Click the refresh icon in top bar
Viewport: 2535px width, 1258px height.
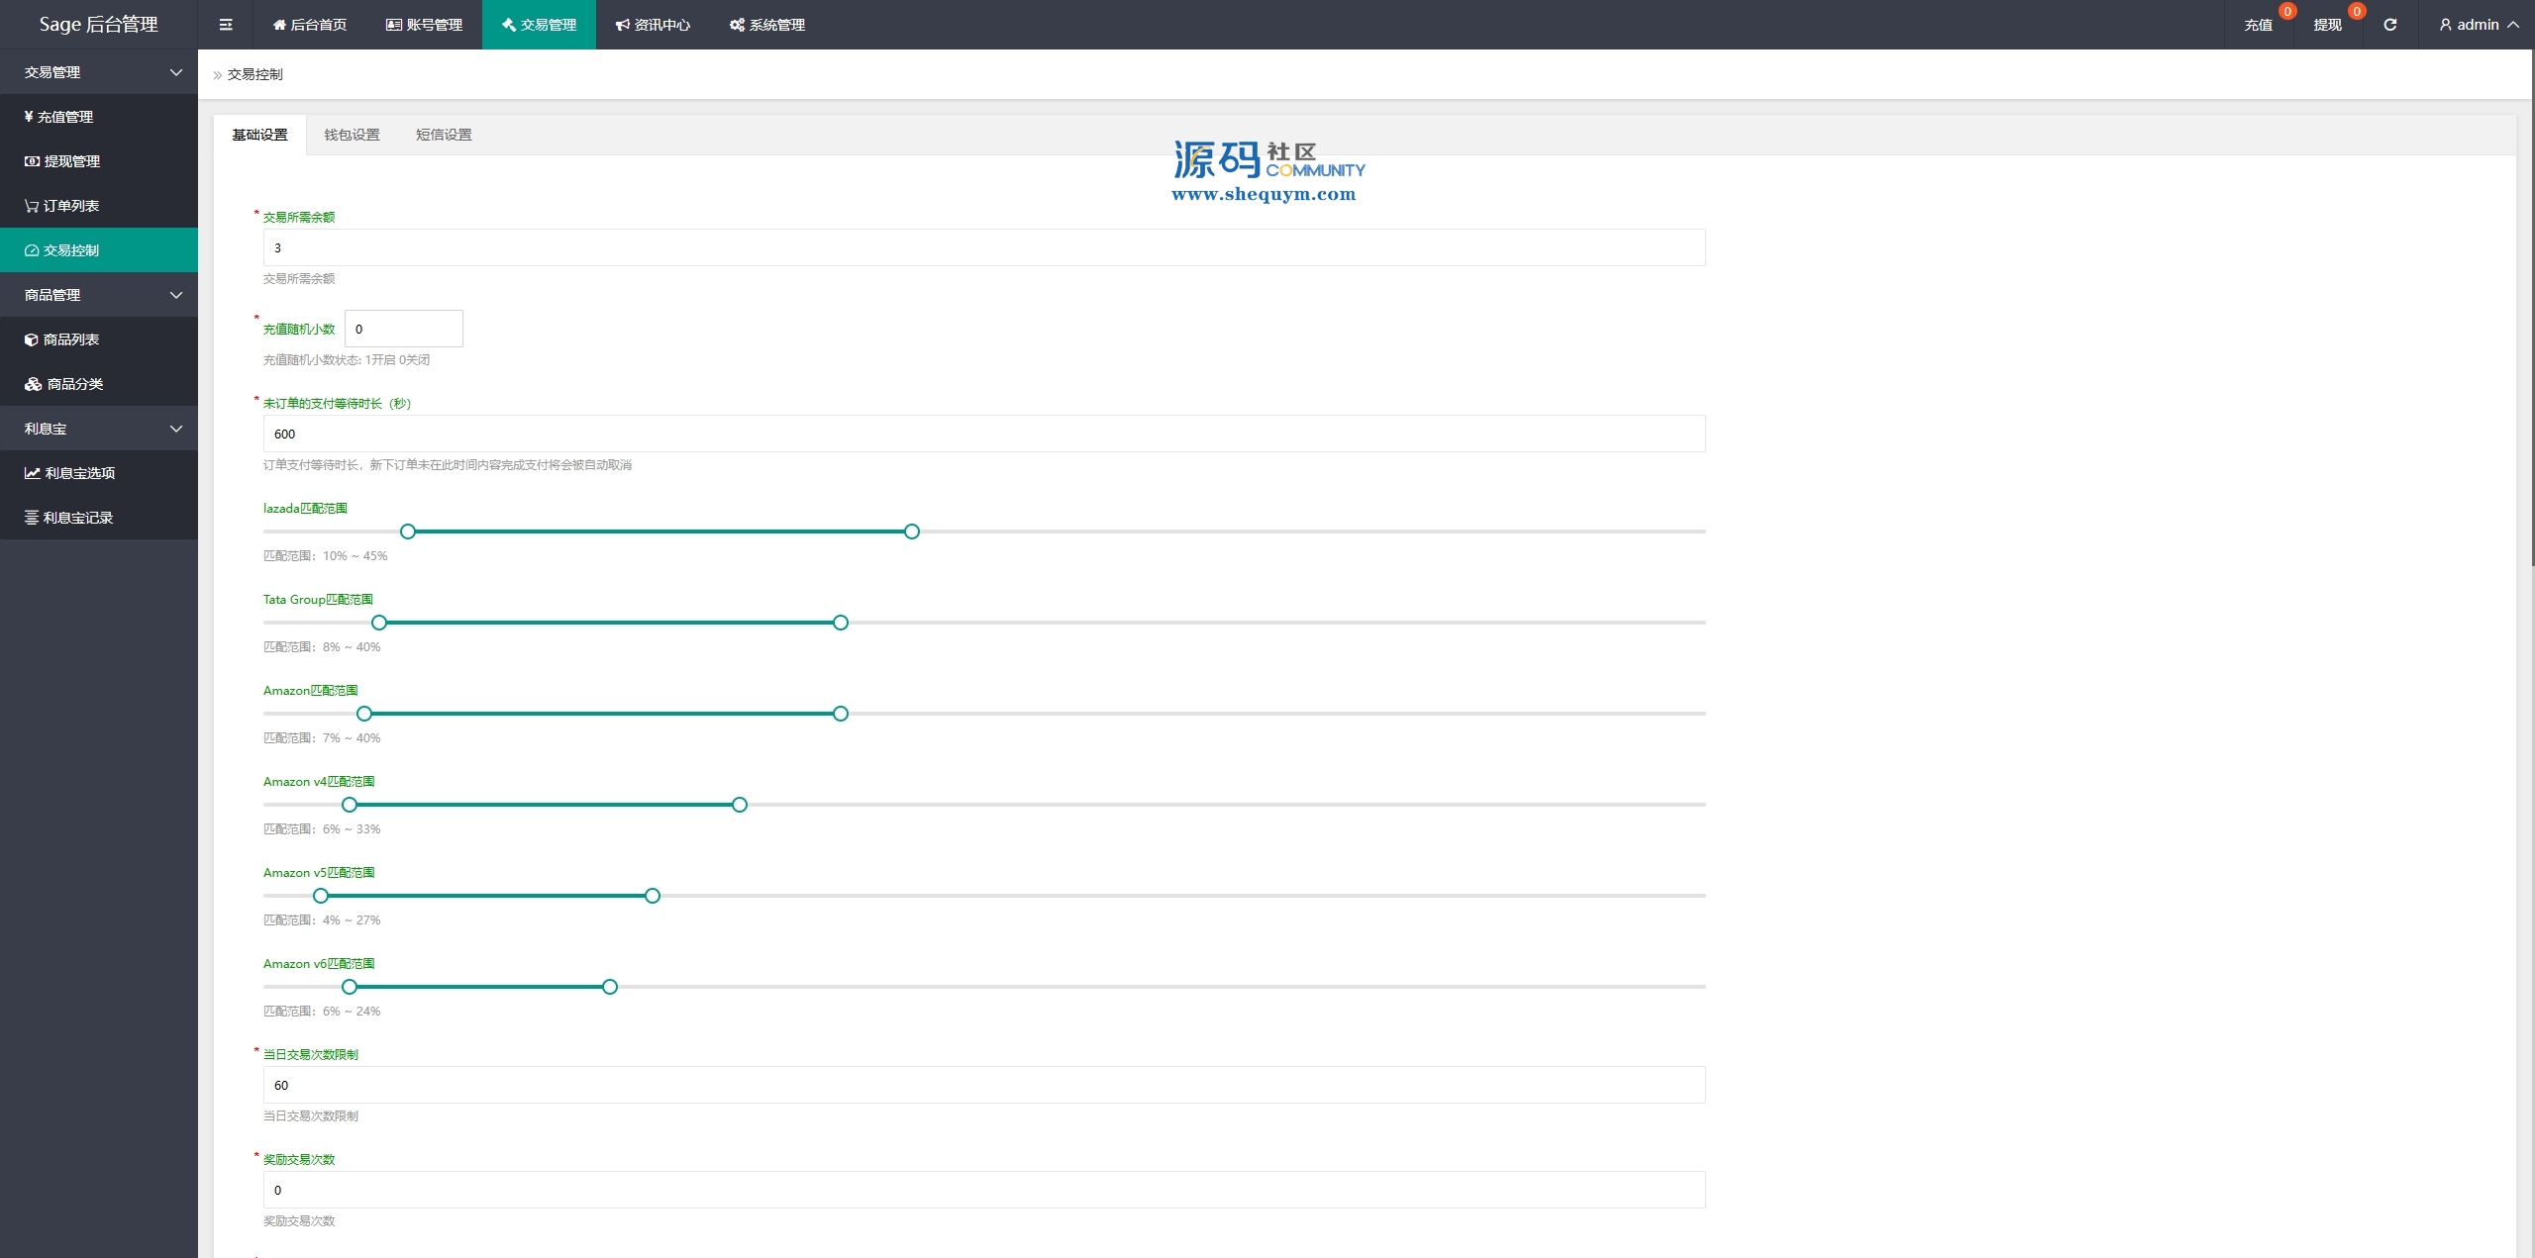point(2389,25)
